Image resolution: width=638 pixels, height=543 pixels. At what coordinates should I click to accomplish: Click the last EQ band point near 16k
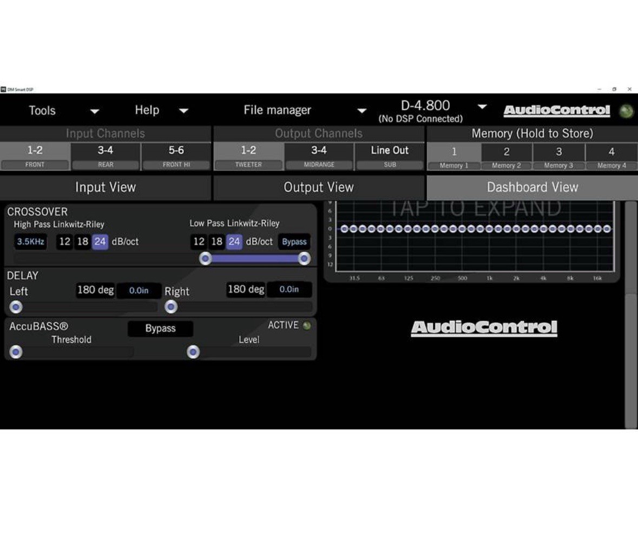tap(607, 229)
